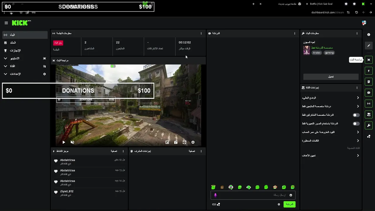Click the red end stream badge

pyautogui.click(x=58, y=43)
